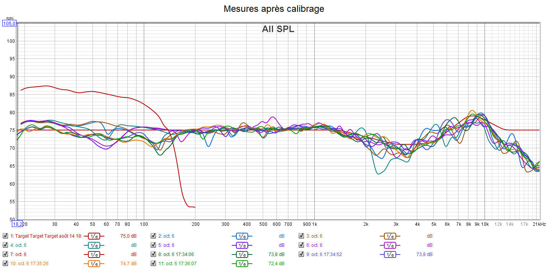Untick the checkbox of 9: oct. 6 17:34:52
The height and width of the screenshot is (269, 548).
pyautogui.click(x=301, y=254)
